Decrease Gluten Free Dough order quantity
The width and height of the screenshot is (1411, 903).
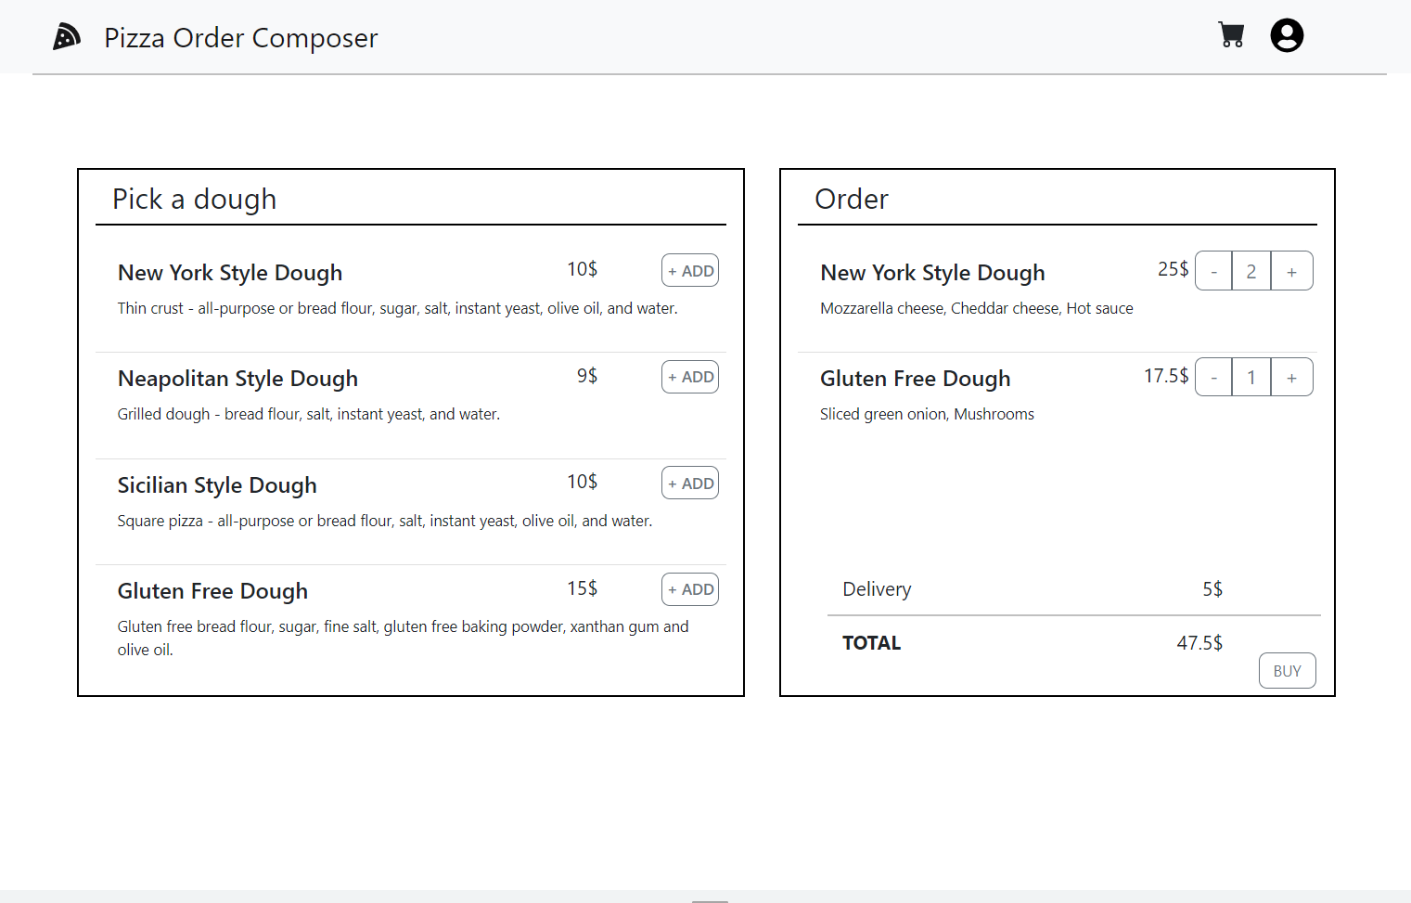[x=1213, y=377]
